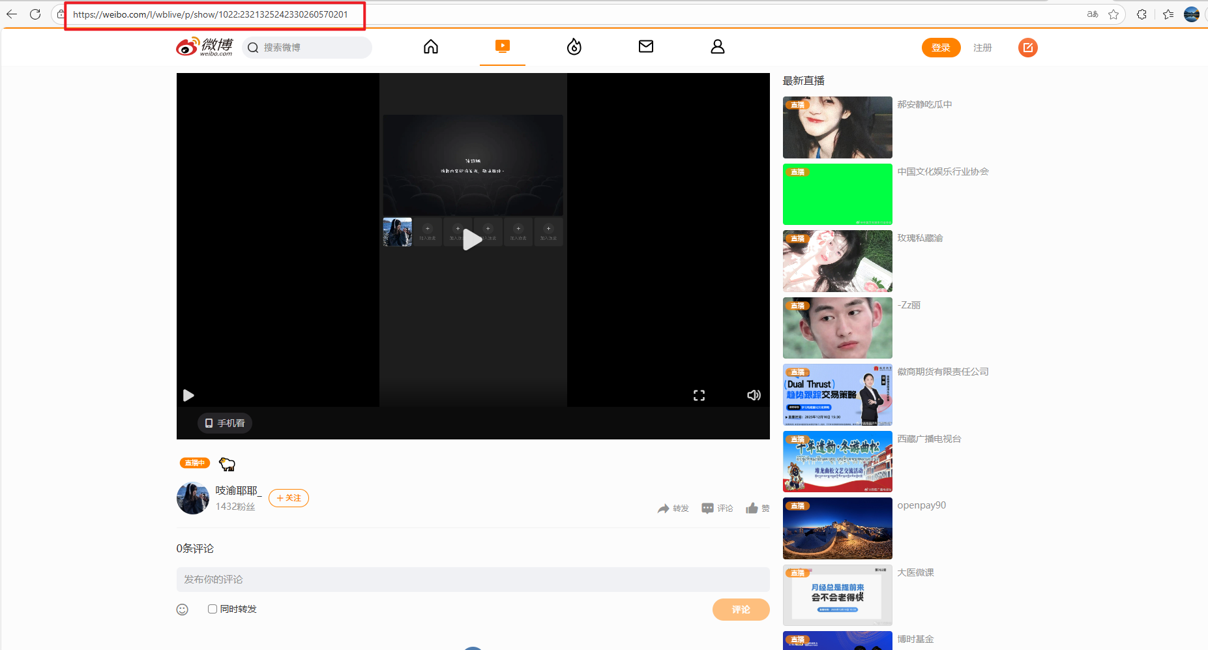
Task: Mute the video with speaker icon
Action: [754, 395]
